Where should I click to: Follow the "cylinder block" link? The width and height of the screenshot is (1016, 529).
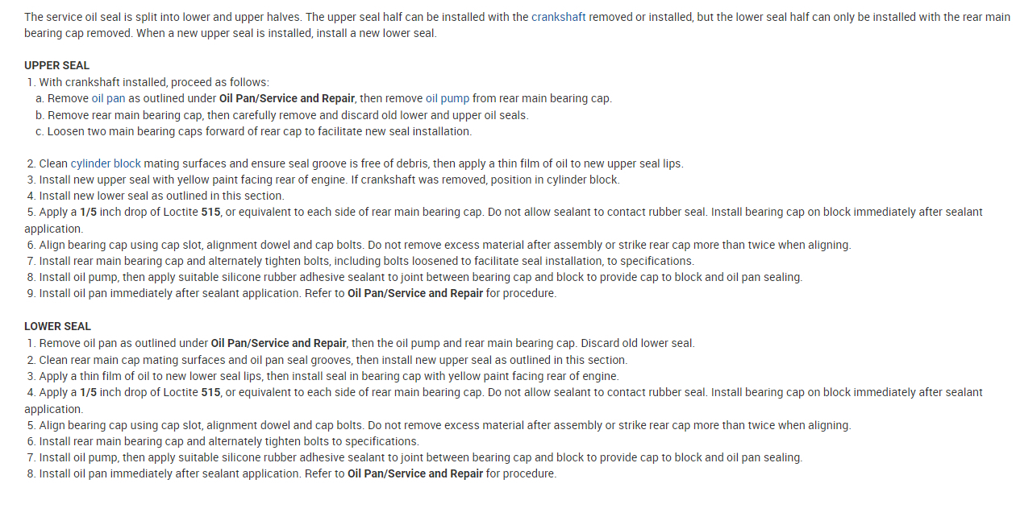pos(105,163)
